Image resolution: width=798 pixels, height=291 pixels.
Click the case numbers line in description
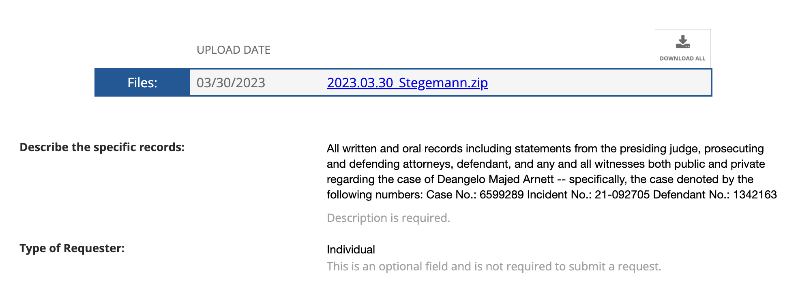551,195
